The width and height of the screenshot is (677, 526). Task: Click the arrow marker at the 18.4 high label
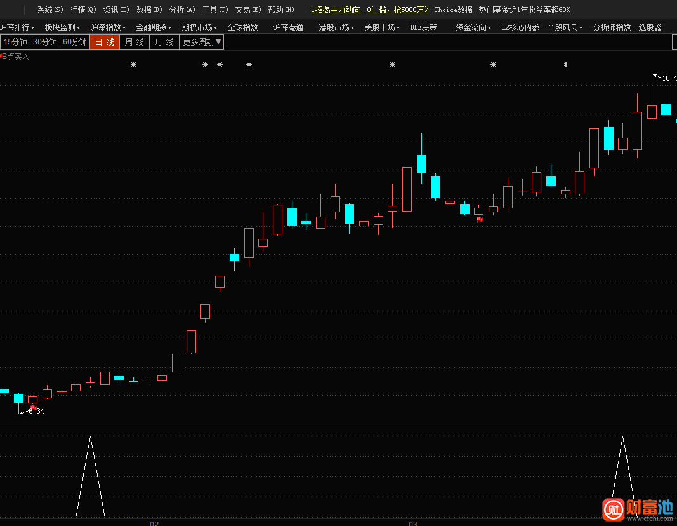pos(657,77)
